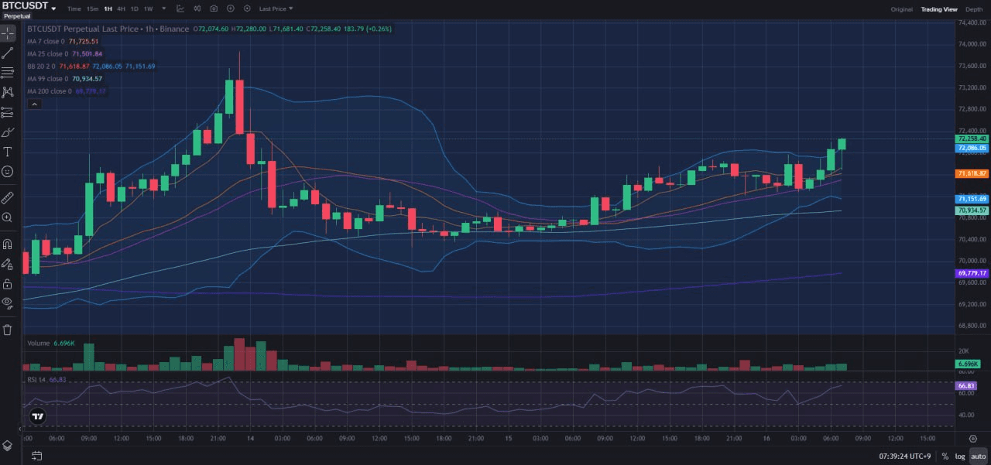Image resolution: width=991 pixels, height=465 pixels.
Task: Toggle percent scale mode
Action: [x=945, y=456]
